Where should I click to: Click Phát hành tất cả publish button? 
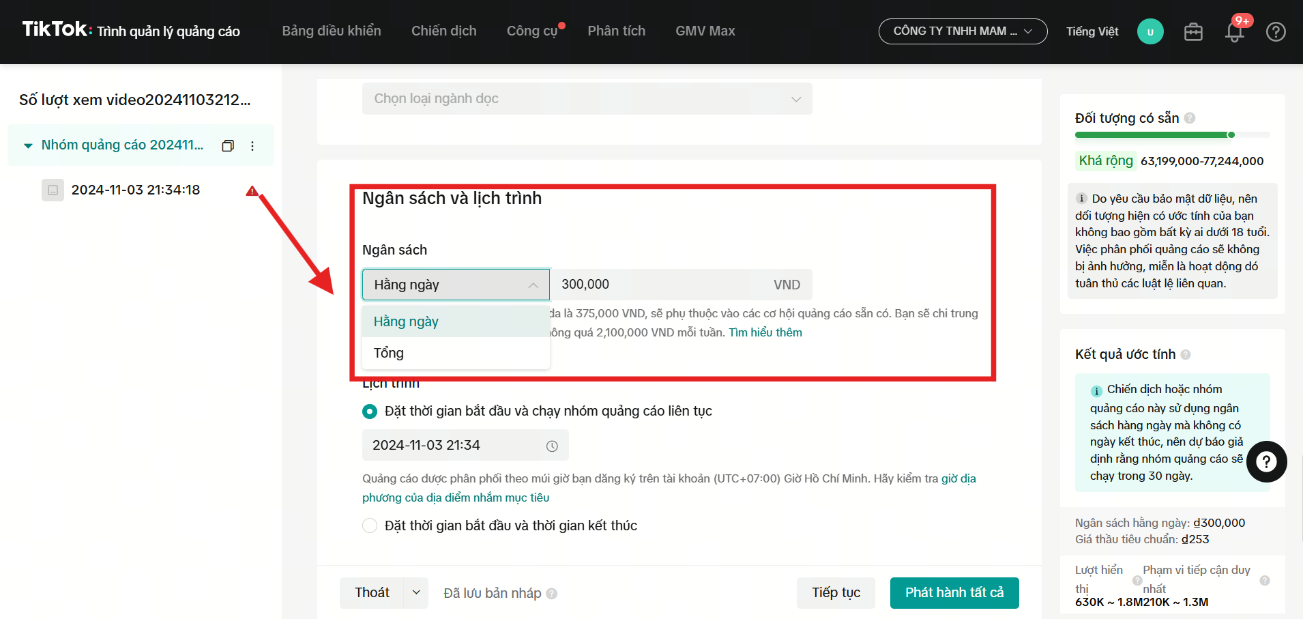[x=954, y=592]
